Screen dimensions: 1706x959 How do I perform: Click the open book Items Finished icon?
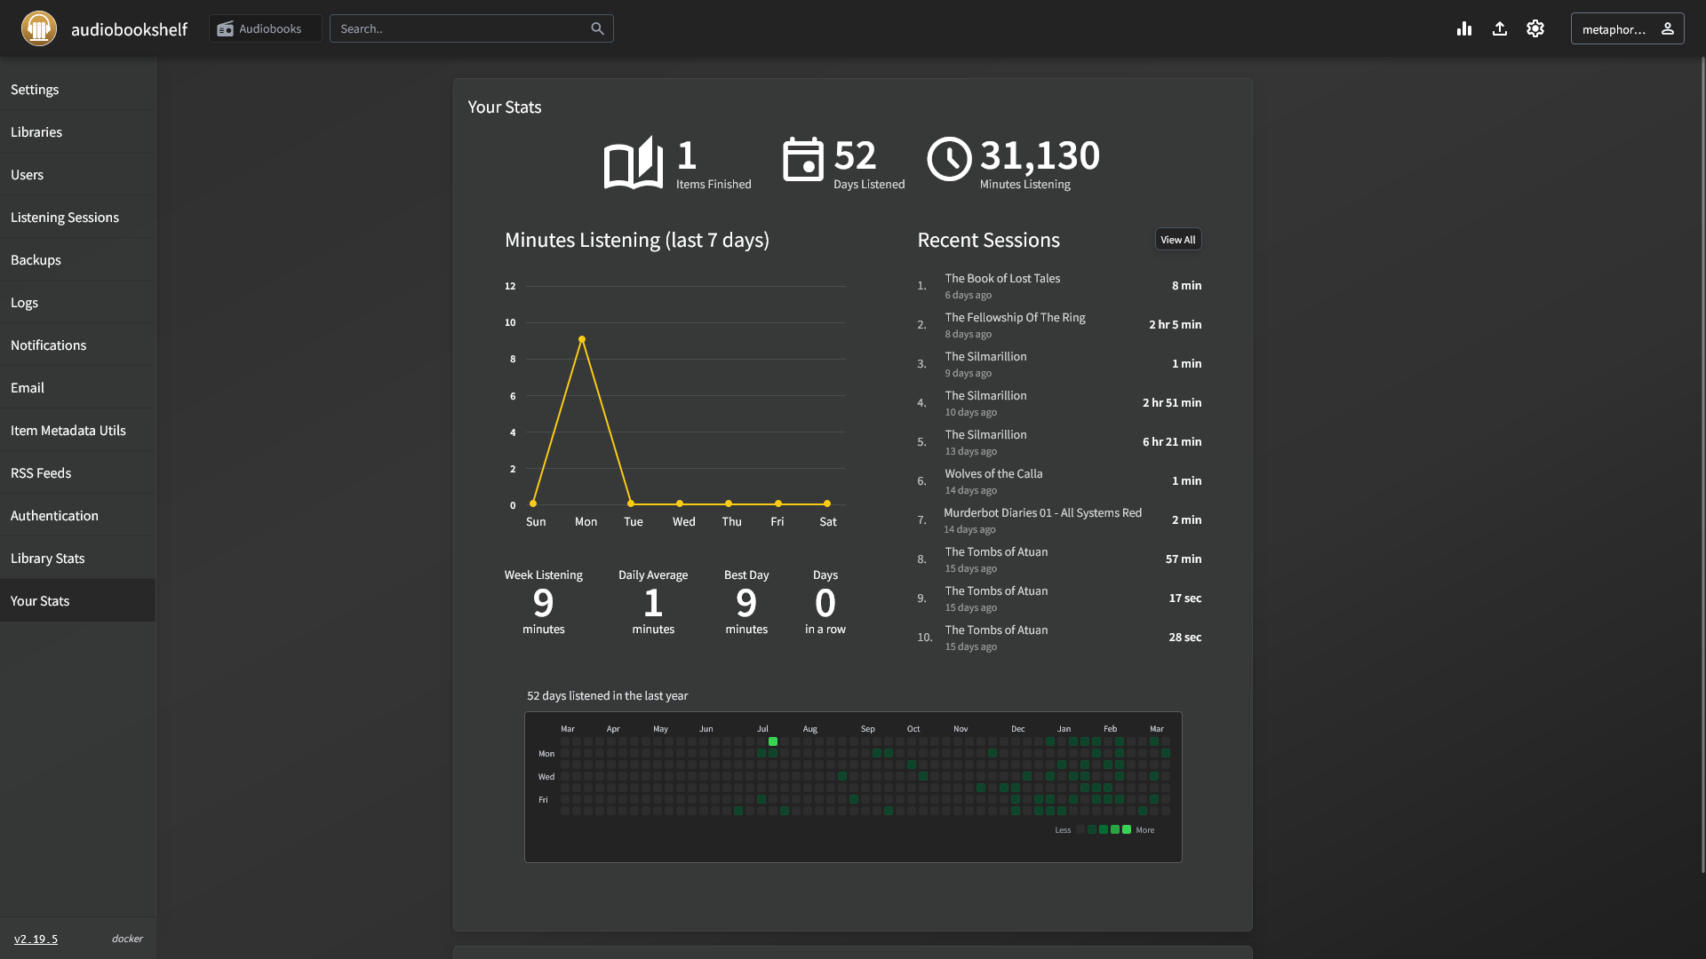634,162
